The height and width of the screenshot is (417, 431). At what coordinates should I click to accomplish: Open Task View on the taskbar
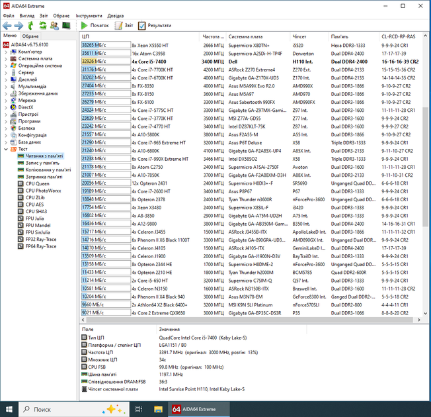coord(139,410)
